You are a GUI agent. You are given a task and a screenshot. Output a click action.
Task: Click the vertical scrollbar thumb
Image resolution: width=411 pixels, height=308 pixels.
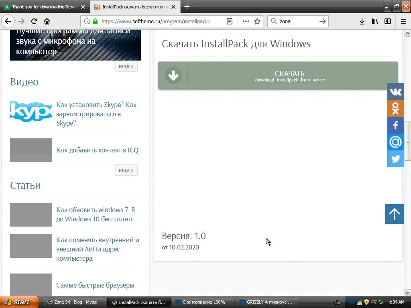tap(408, 141)
